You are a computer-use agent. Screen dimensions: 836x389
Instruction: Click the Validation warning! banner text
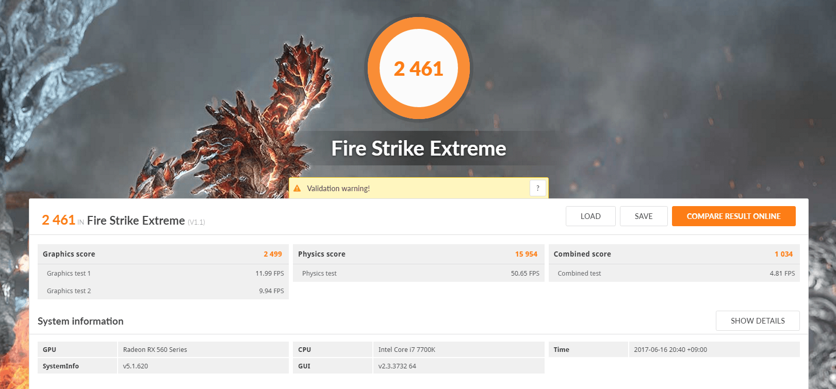pos(338,189)
